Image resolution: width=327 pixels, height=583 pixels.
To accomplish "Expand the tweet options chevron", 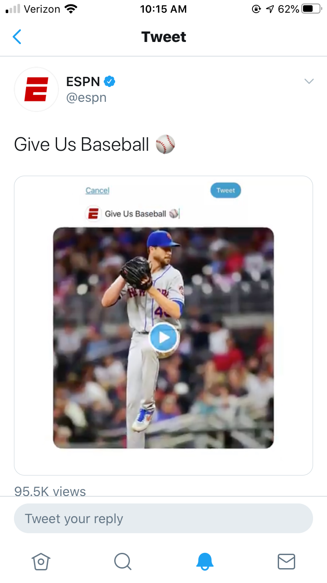I will [x=309, y=81].
